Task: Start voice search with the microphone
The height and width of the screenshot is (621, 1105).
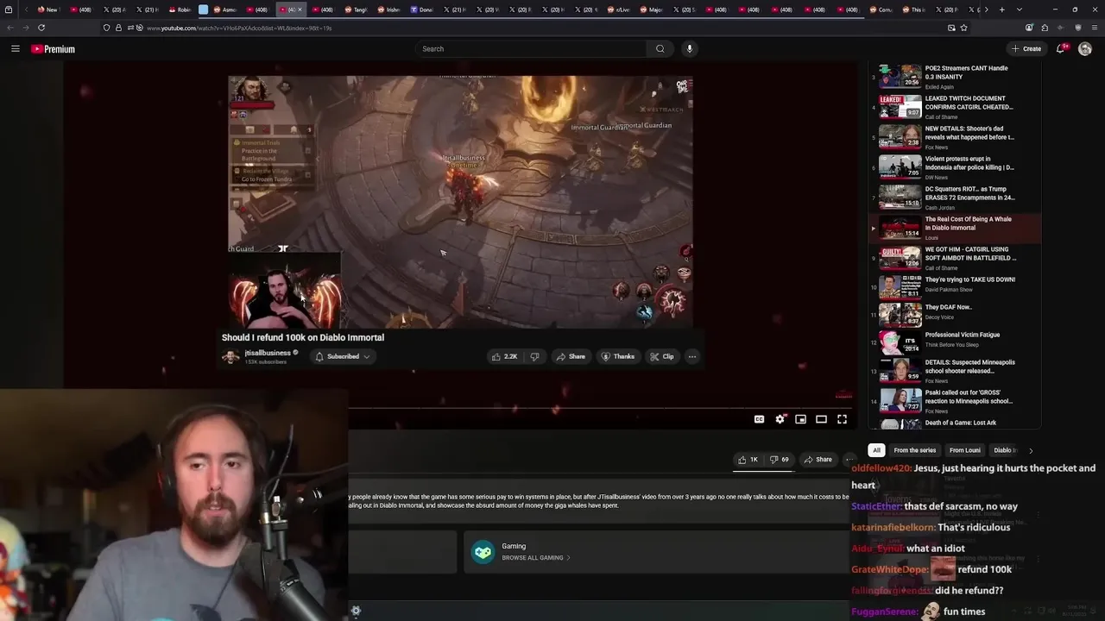Action: click(689, 49)
